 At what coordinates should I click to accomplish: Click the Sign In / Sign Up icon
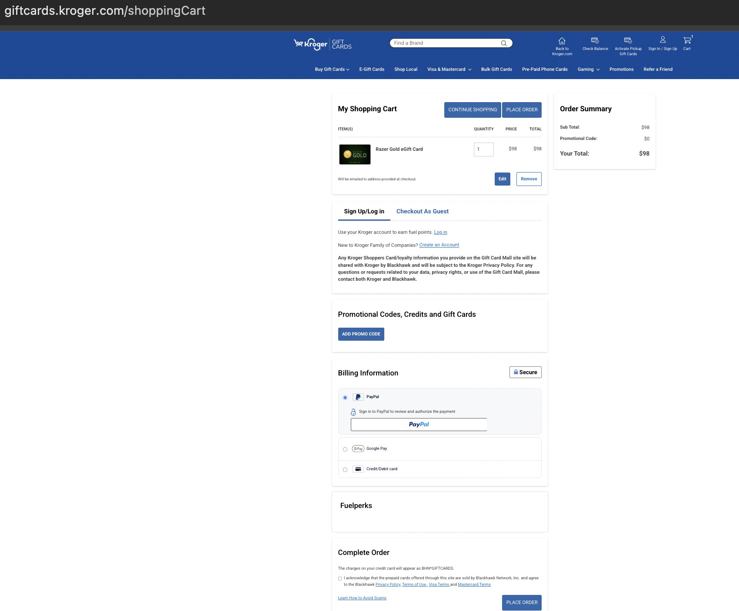tap(662, 40)
